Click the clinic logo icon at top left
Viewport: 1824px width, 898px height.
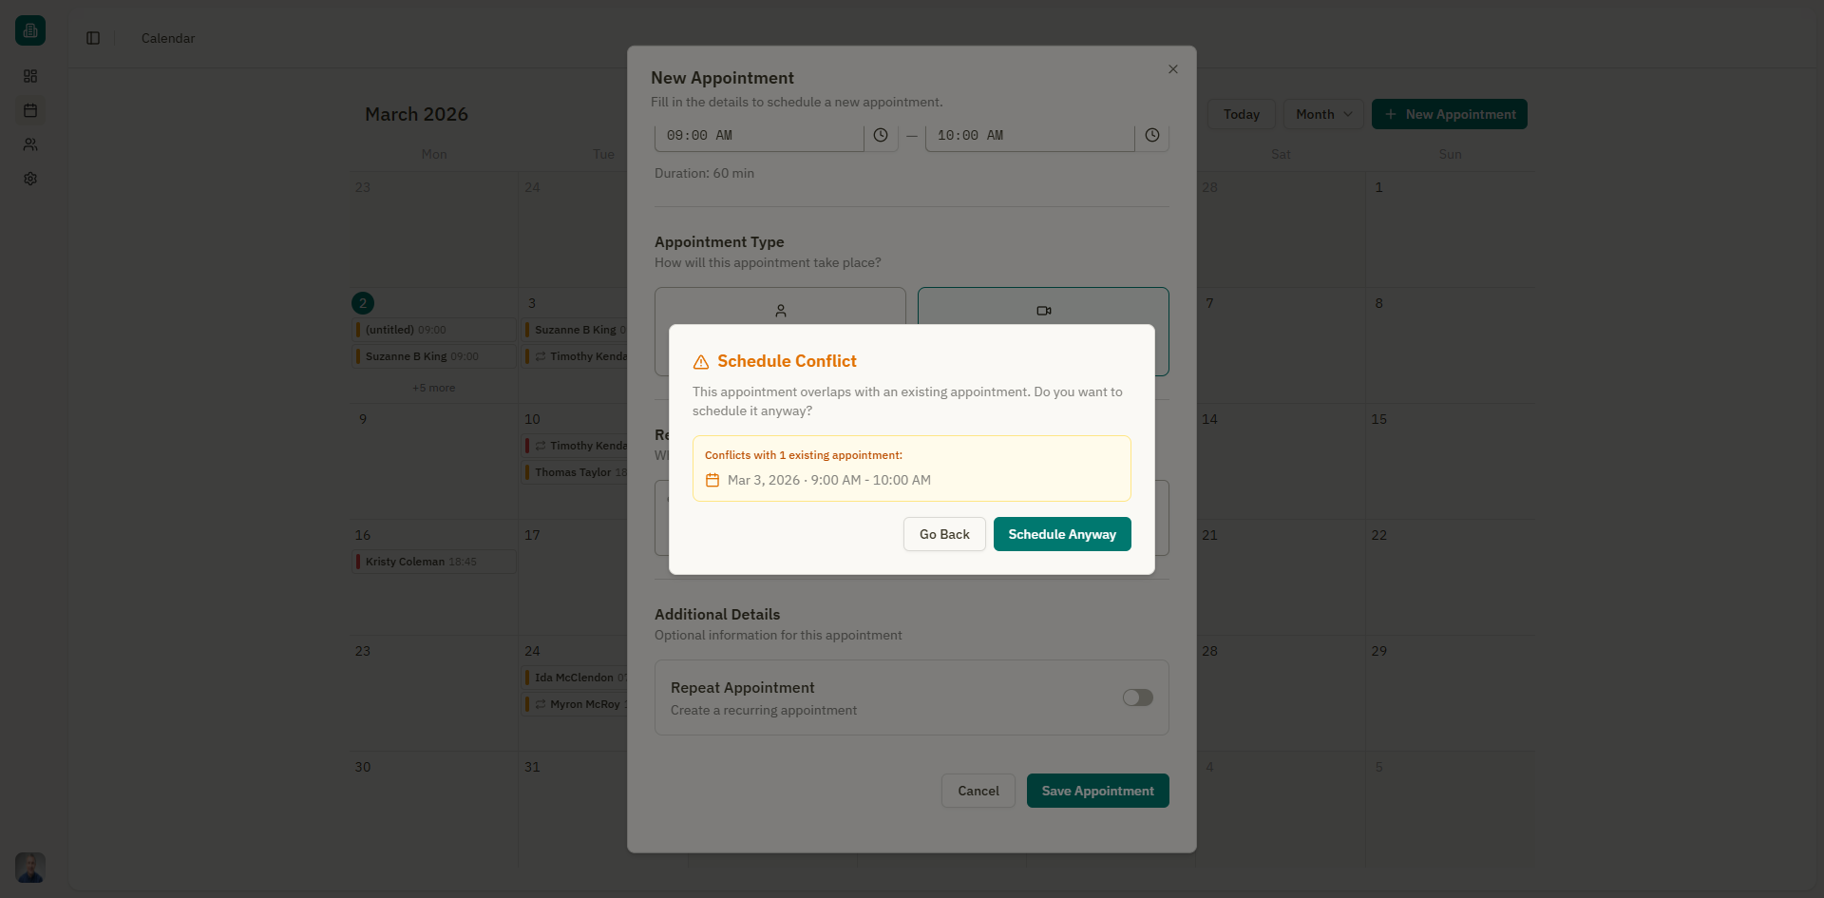pos(29,29)
